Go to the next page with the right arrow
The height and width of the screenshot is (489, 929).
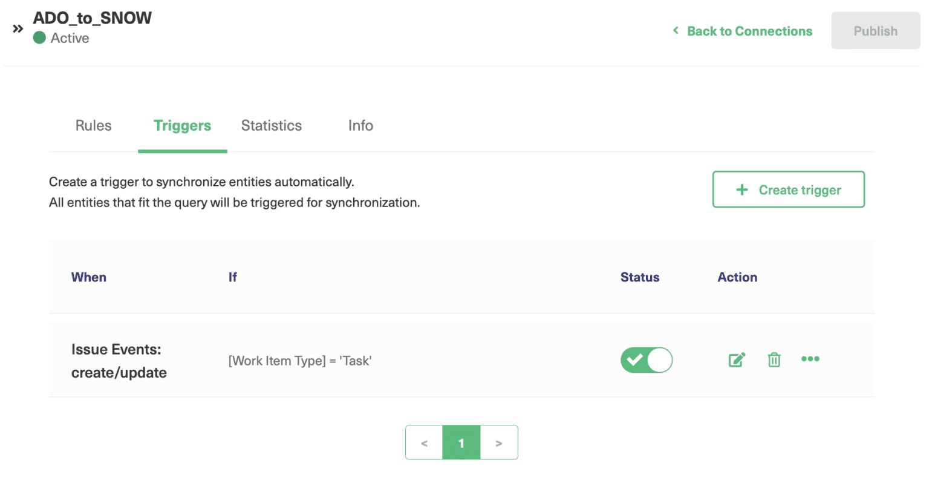(x=499, y=442)
